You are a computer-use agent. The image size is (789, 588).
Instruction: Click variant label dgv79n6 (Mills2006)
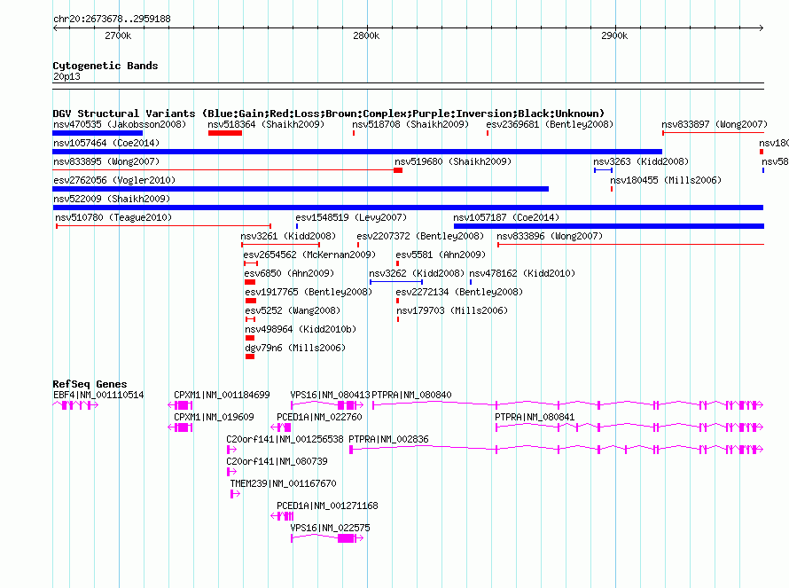pyautogui.click(x=295, y=348)
